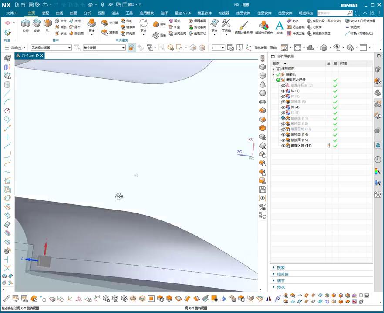This screenshot has height=313, width=384.
Task: Click the 孔 (Hole) feature icon
Action: tap(47, 23)
